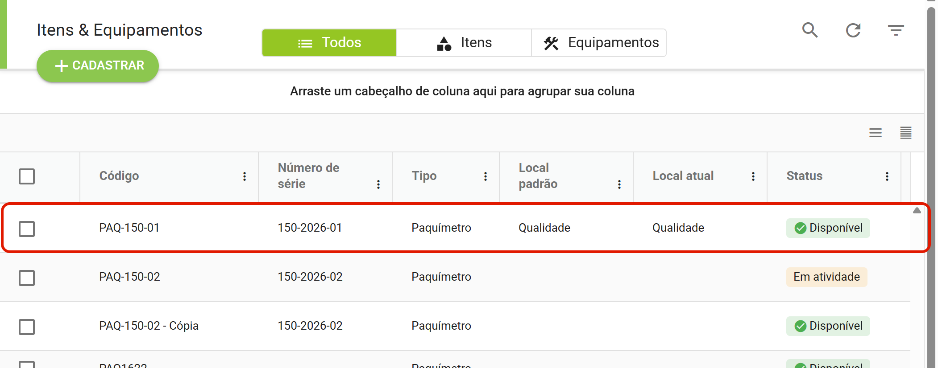Open Status column menu dots
The width and height of the screenshot is (938, 368).
point(887,176)
